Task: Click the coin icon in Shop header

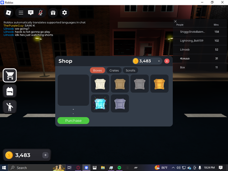Action: click(x=135, y=61)
